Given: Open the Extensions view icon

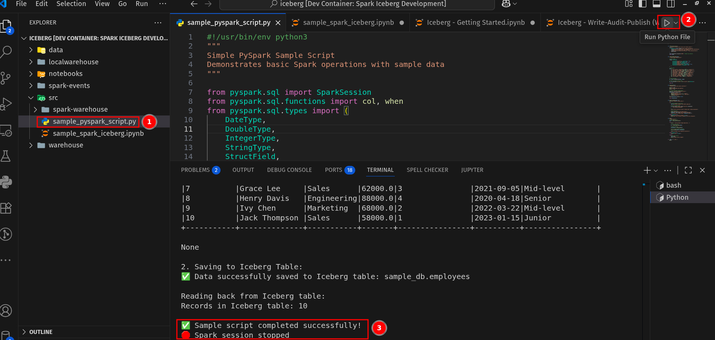Looking at the screenshot, I should [x=6, y=208].
